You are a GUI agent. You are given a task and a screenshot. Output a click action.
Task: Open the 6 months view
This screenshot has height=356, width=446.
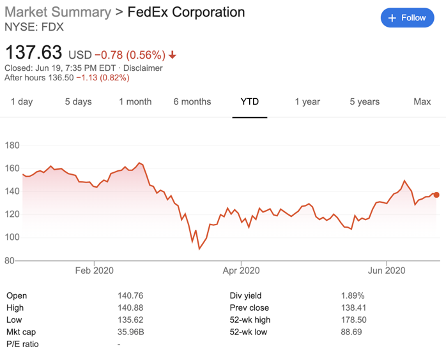(192, 101)
